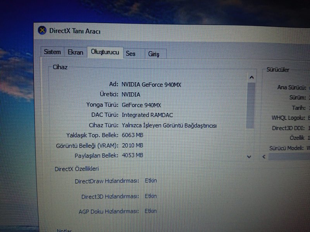This screenshot has height=232, width=310.
Task: Click the Sürücü Modeli label
Action: 286,148
